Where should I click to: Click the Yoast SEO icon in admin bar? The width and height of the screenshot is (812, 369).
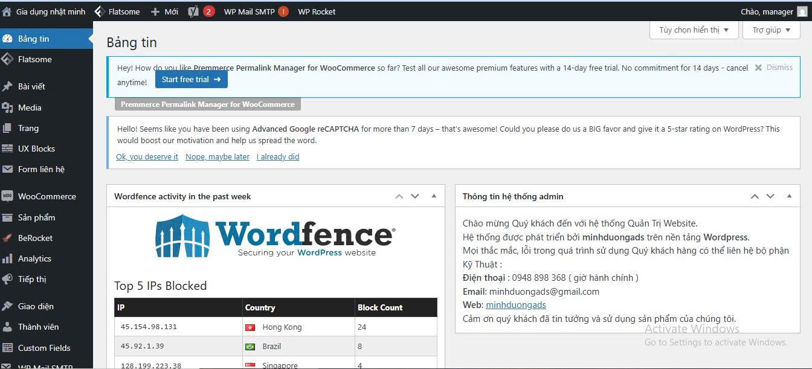click(193, 11)
